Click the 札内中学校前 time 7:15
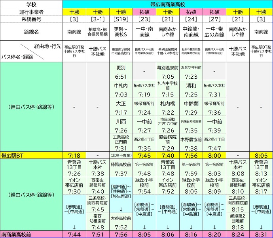Image resolution: width=273 pixels, height=238 pixels. tap(168, 94)
